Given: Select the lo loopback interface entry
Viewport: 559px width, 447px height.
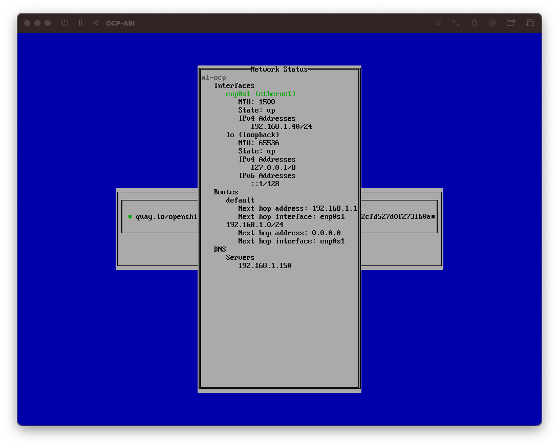Looking at the screenshot, I should [253, 135].
